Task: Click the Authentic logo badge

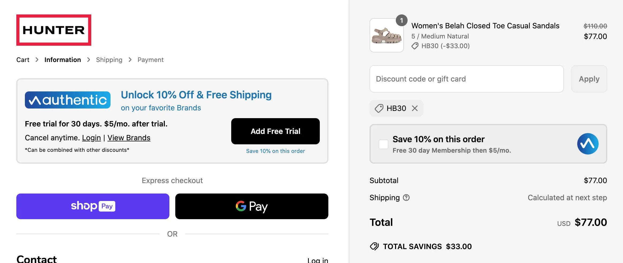Action: click(x=68, y=100)
